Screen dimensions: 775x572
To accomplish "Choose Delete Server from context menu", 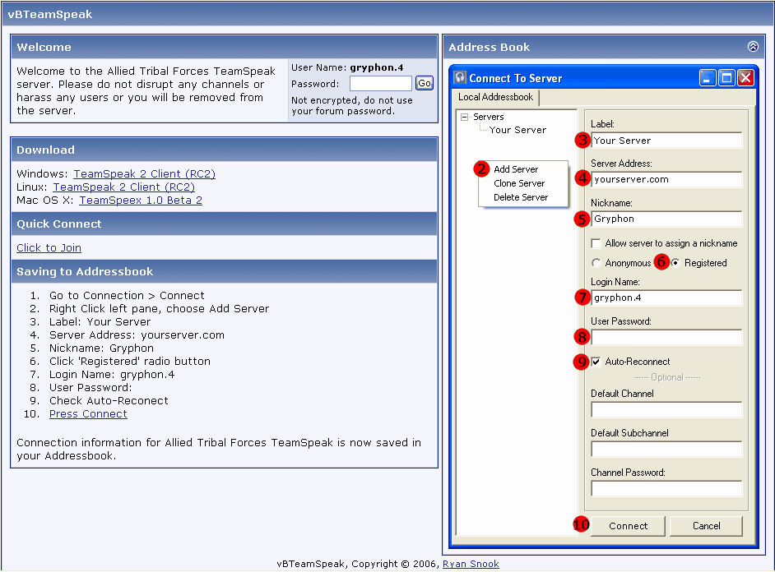I will (521, 197).
